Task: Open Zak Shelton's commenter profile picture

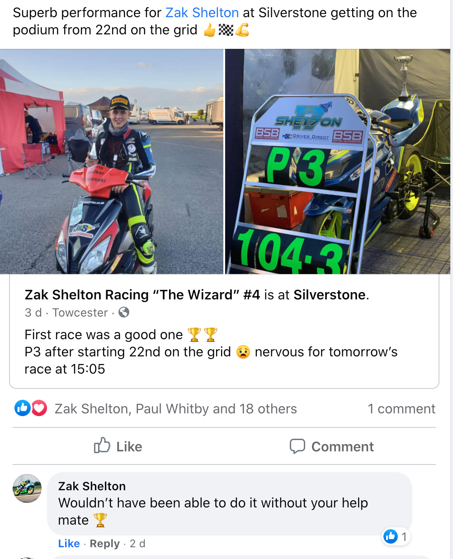Action: pos(27,488)
